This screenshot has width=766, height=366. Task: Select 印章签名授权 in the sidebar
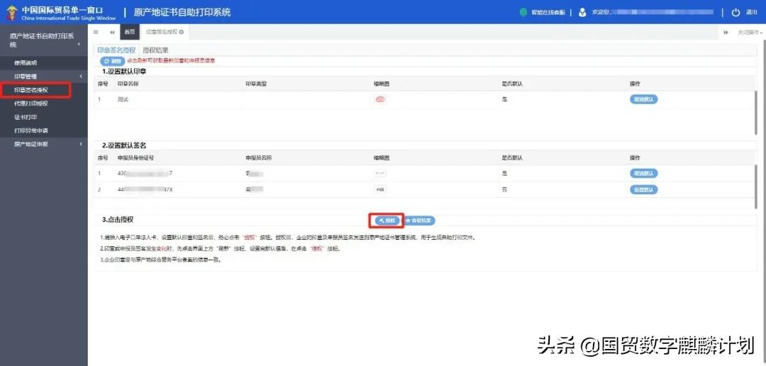pos(31,90)
